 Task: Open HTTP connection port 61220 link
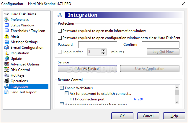tap(138, 99)
